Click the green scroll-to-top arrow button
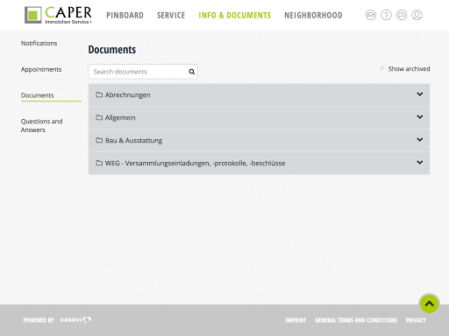This screenshot has height=336, width=449. coord(429,304)
